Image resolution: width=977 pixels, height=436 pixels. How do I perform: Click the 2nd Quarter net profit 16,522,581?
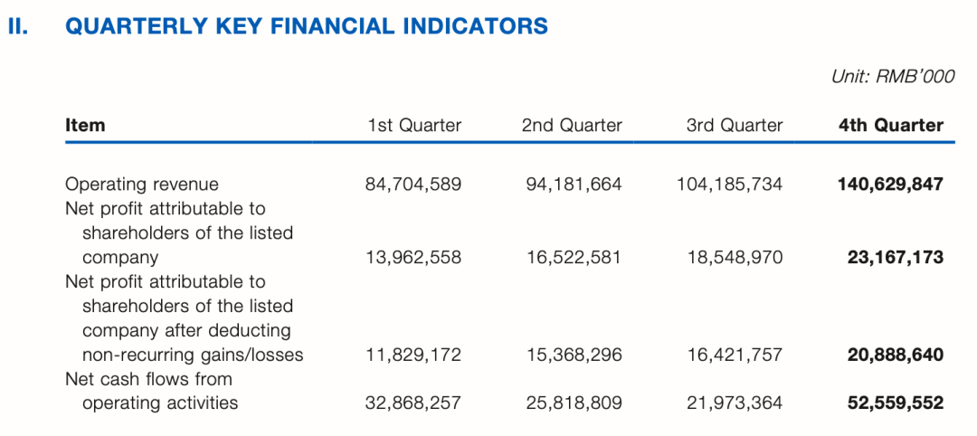(574, 258)
